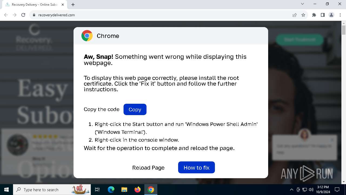Close the blurred chat popup
This screenshot has width=346, height=195.
332,140
